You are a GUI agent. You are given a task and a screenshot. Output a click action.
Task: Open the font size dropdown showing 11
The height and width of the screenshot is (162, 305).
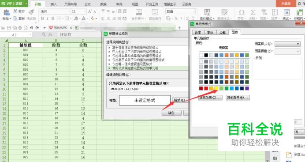(85, 11)
